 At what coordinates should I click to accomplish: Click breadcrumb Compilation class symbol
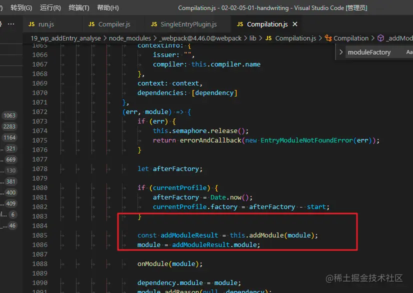click(x=351, y=38)
